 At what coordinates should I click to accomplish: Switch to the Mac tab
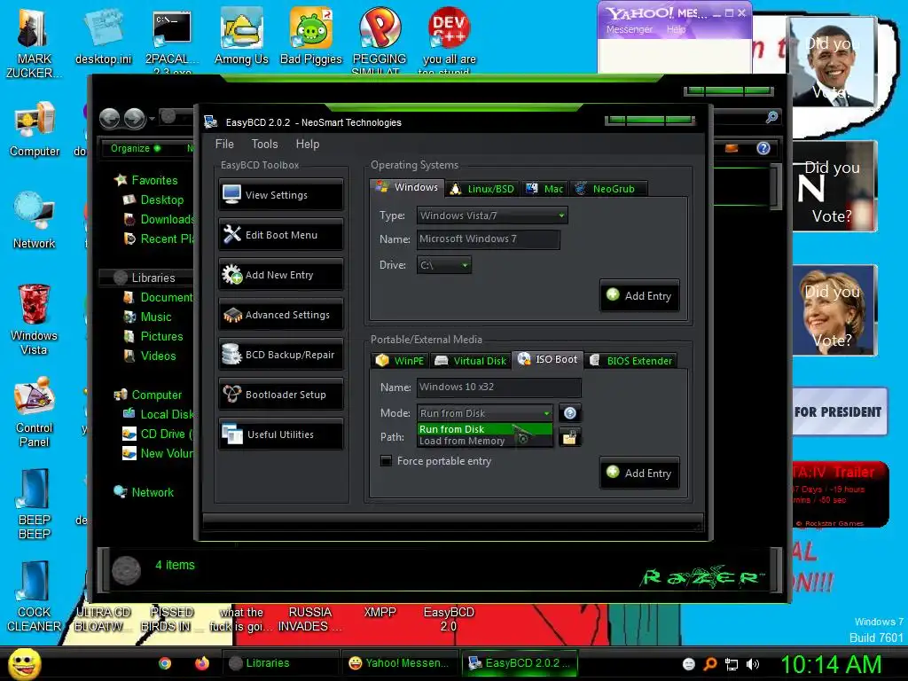click(x=545, y=189)
